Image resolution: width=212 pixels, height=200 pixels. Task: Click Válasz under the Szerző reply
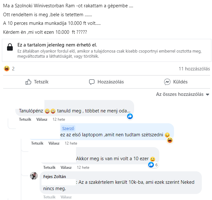pyautogui.click(x=54, y=143)
